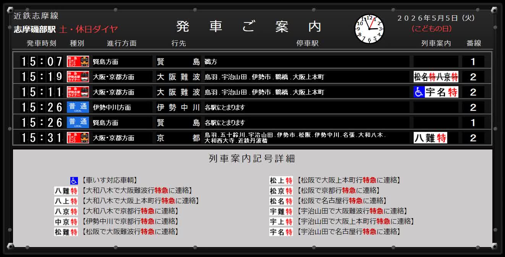Image resolution: width=505 pixels, height=257 pixels.
Task: Click the 松名特 badge in the 15:19 row
Action: 425,77
